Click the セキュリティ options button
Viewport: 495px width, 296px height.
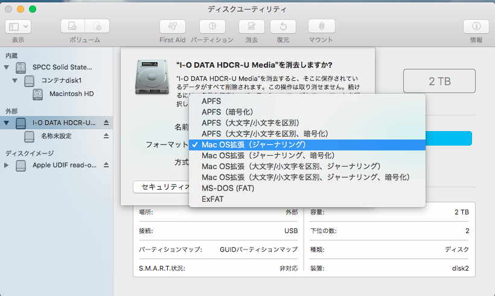[161, 187]
